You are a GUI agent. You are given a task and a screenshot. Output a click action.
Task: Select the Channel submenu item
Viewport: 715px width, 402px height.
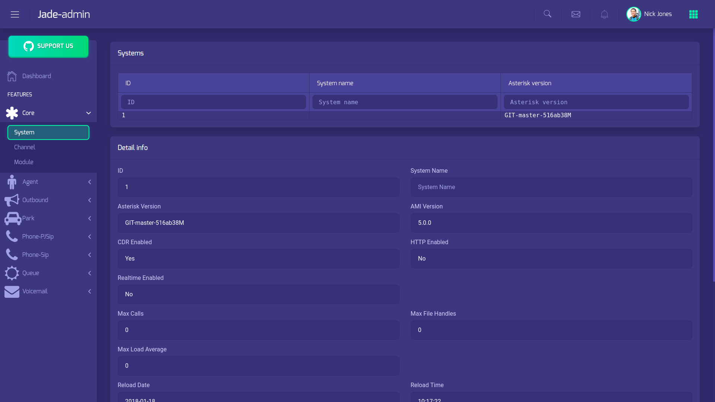tap(25, 147)
